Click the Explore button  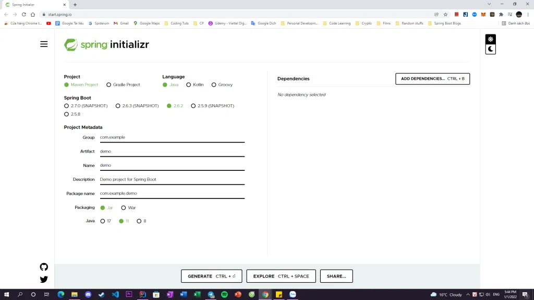(x=281, y=276)
